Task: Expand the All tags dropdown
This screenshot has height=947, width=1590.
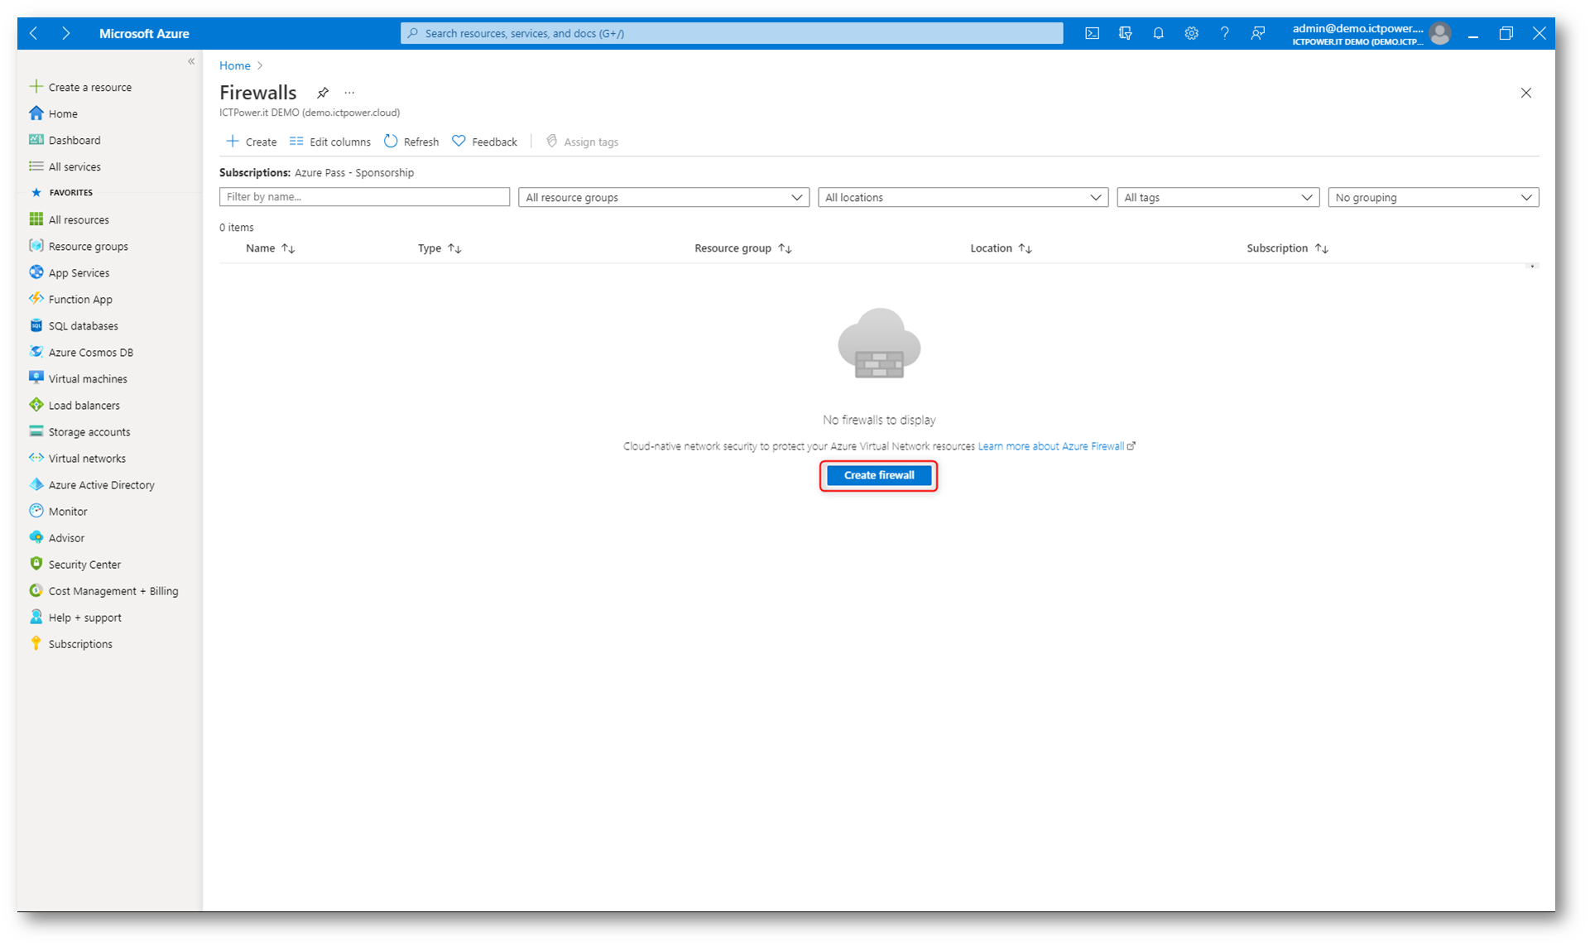Action: tap(1218, 197)
